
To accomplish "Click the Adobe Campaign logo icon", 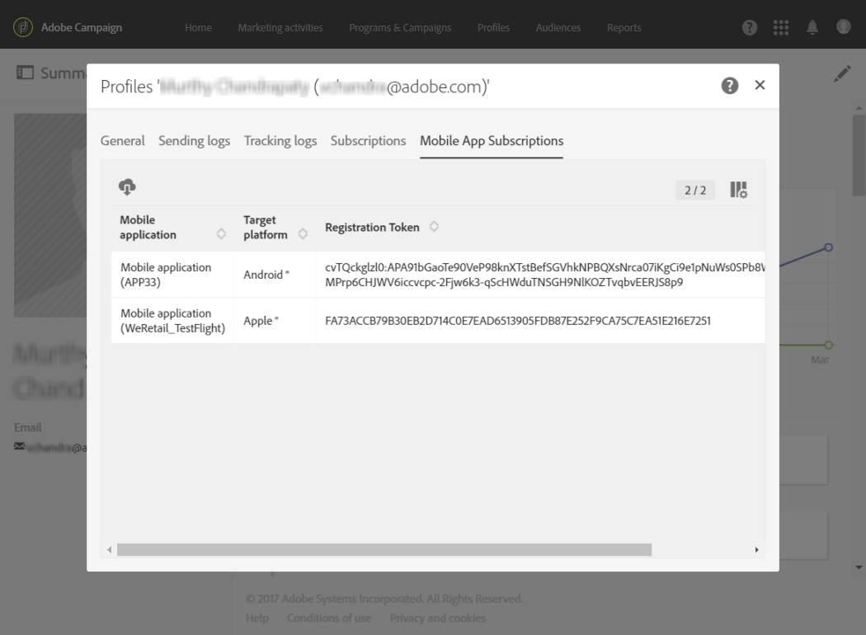I will click(23, 27).
